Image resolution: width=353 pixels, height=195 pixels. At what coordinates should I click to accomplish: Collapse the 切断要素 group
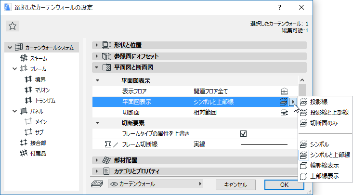[97, 123]
